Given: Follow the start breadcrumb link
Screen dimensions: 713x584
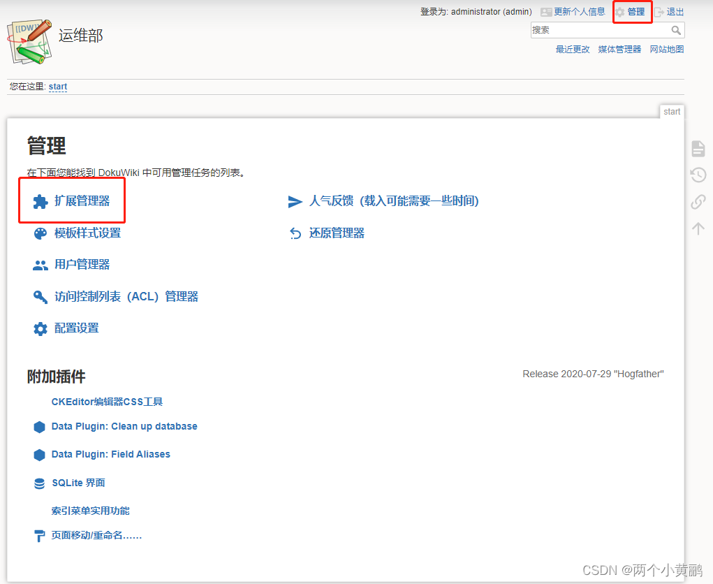Looking at the screenshot, I should pyautogui.click(x=58, y=87).
